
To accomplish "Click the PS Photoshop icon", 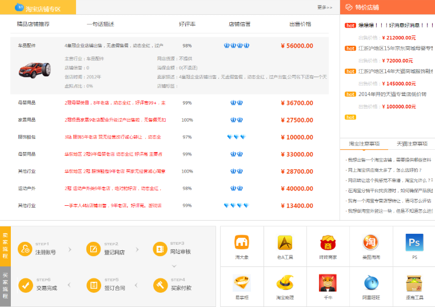I will 414,242.
